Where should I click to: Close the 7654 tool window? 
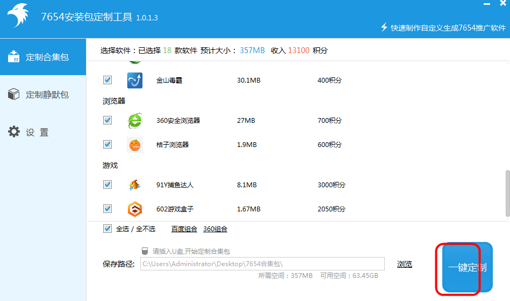click(x=503, y=3)
